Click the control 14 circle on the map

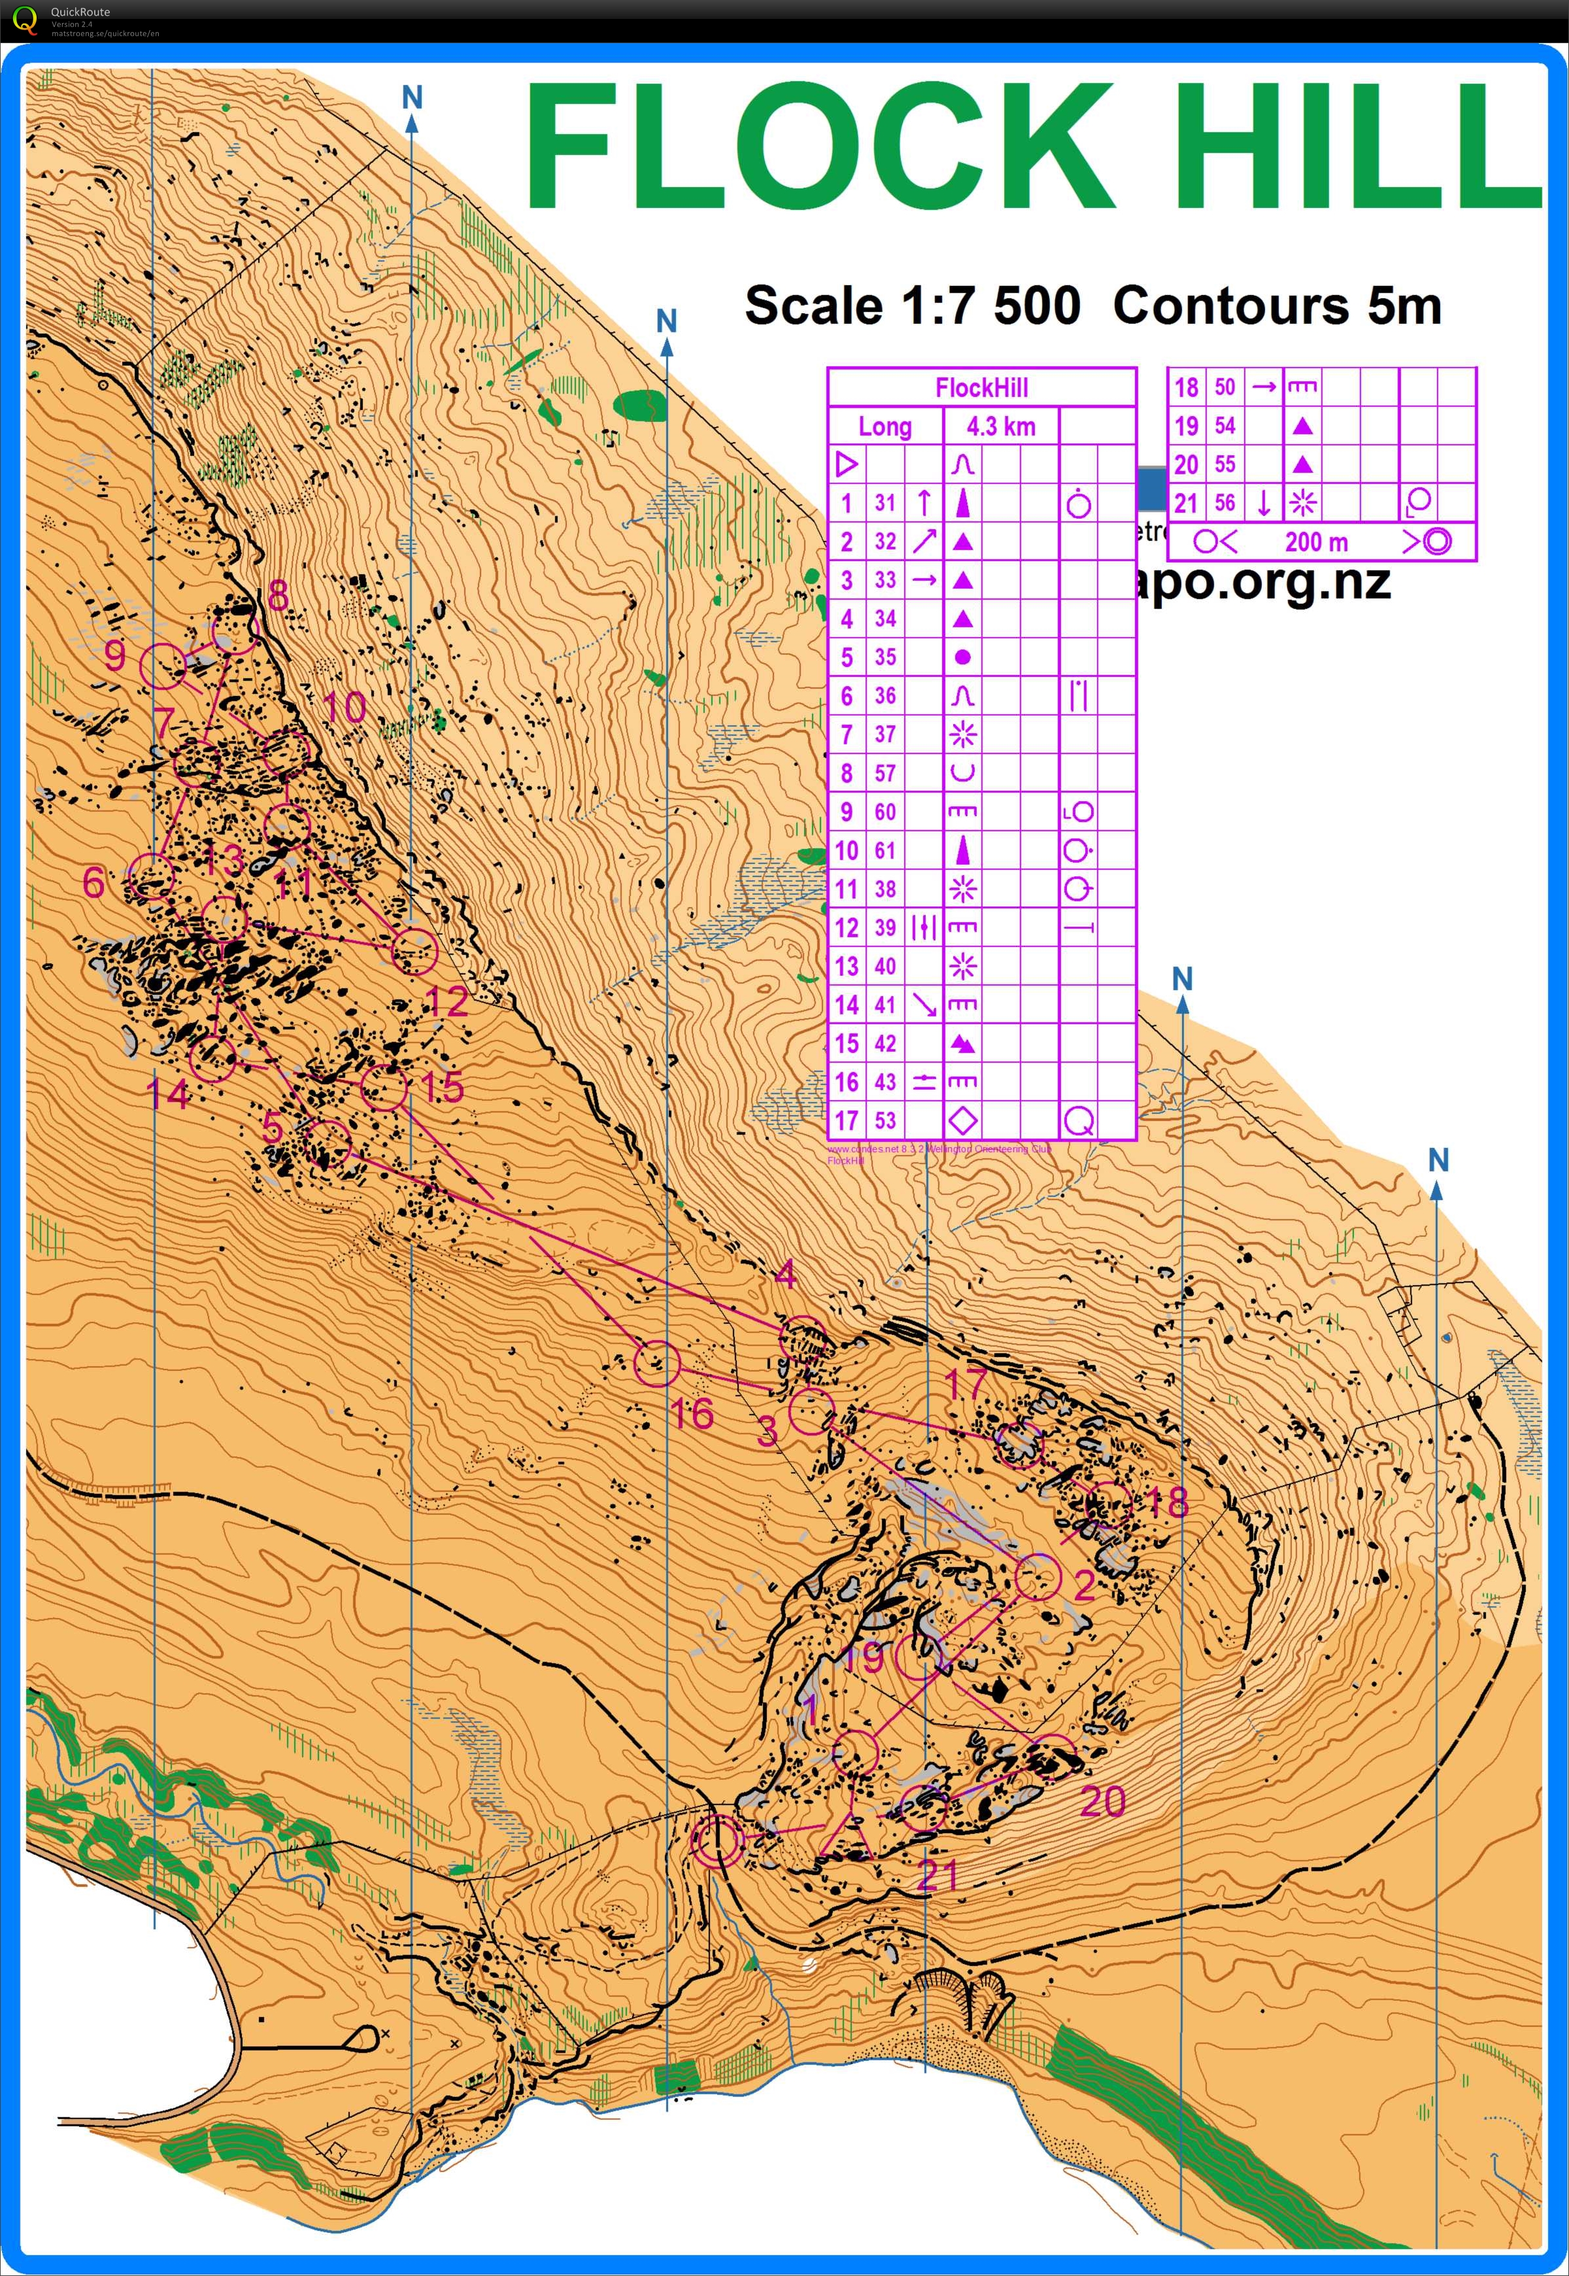(x=212, y=1058)
